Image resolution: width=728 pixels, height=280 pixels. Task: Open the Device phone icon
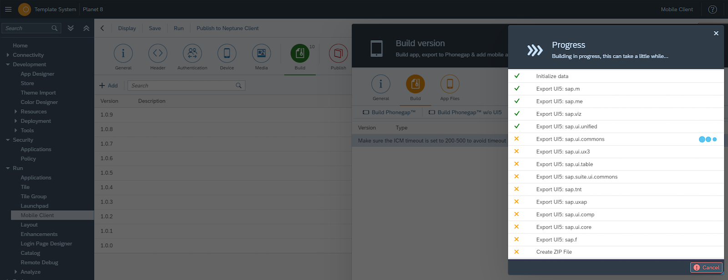click(227, 53)
